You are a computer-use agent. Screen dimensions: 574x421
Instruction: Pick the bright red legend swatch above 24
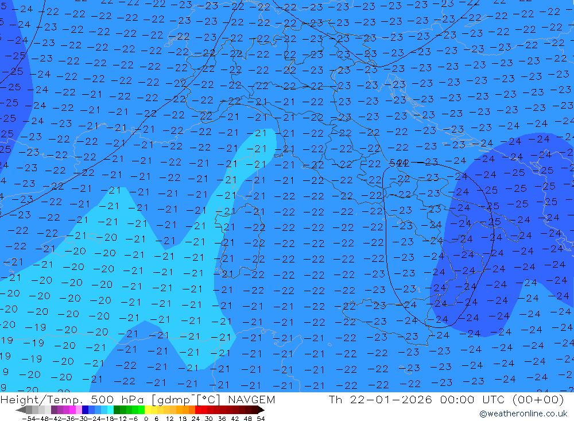198,410
